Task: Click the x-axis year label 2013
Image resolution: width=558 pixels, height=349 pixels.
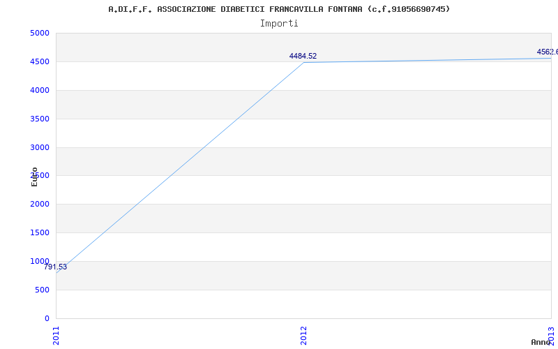Action: [x=551, y=336]
